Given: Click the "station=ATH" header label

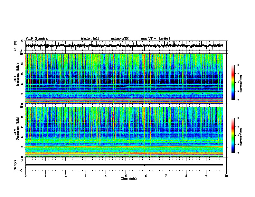Looking at the screenshot, I should (119, 39).
